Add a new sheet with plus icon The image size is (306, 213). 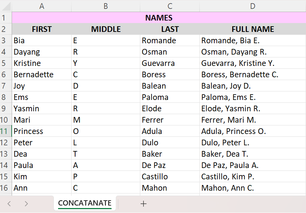pyautogui.click(x=143, y=203)
